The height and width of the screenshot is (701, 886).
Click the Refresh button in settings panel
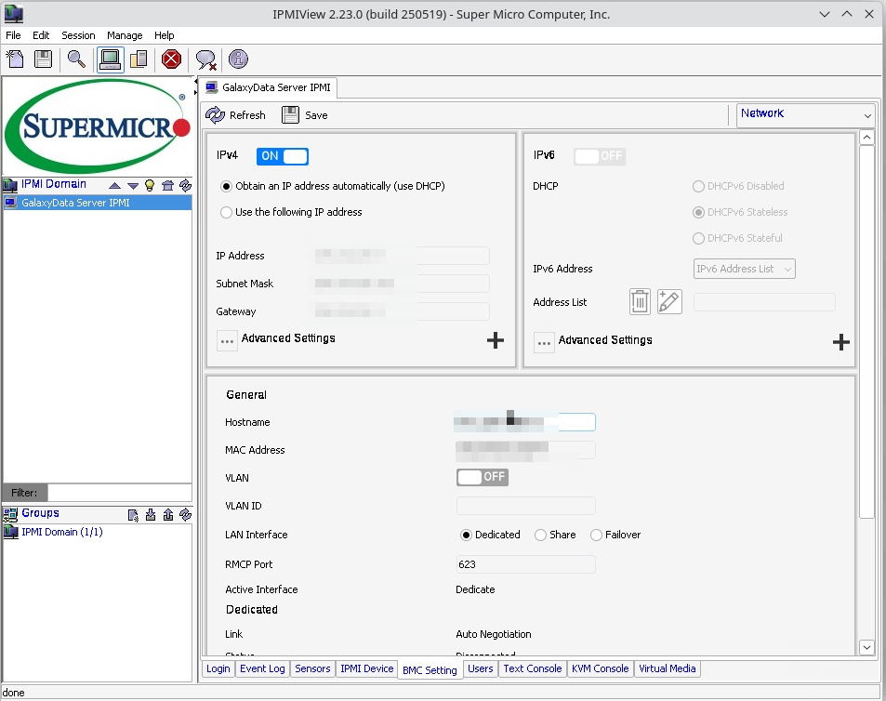coord(235,115)
